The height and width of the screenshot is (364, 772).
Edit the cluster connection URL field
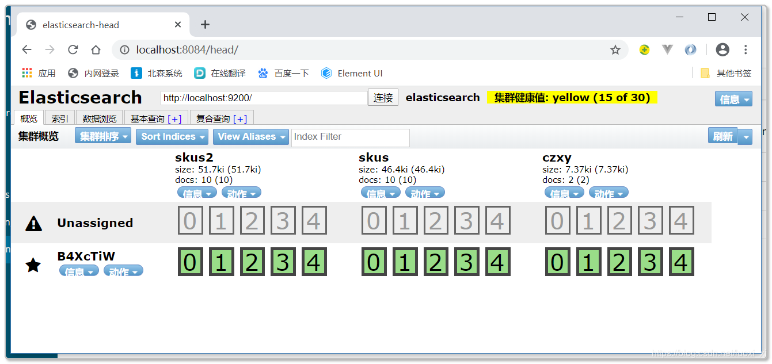click(264, 98)
